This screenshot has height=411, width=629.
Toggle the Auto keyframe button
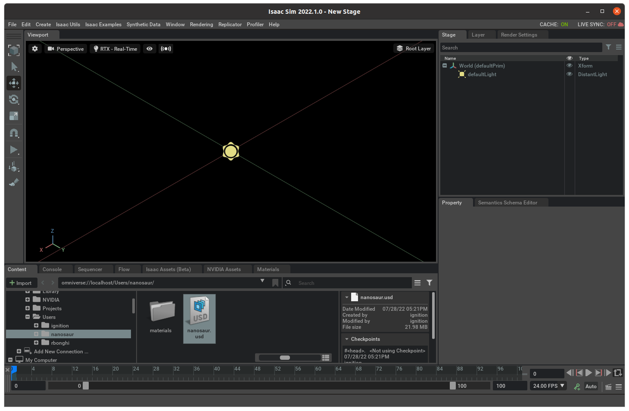coord(591,386)
